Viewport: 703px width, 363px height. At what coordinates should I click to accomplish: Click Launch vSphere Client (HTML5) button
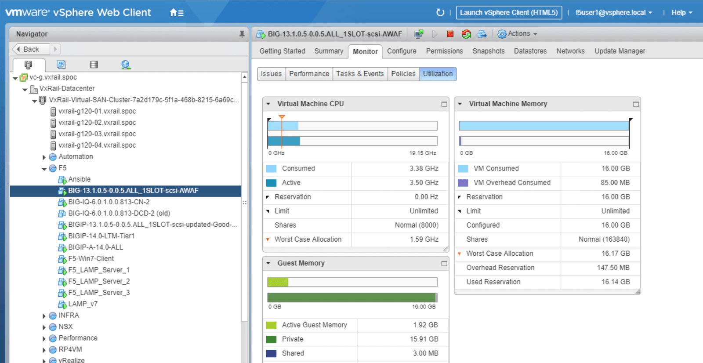point(509,12)
